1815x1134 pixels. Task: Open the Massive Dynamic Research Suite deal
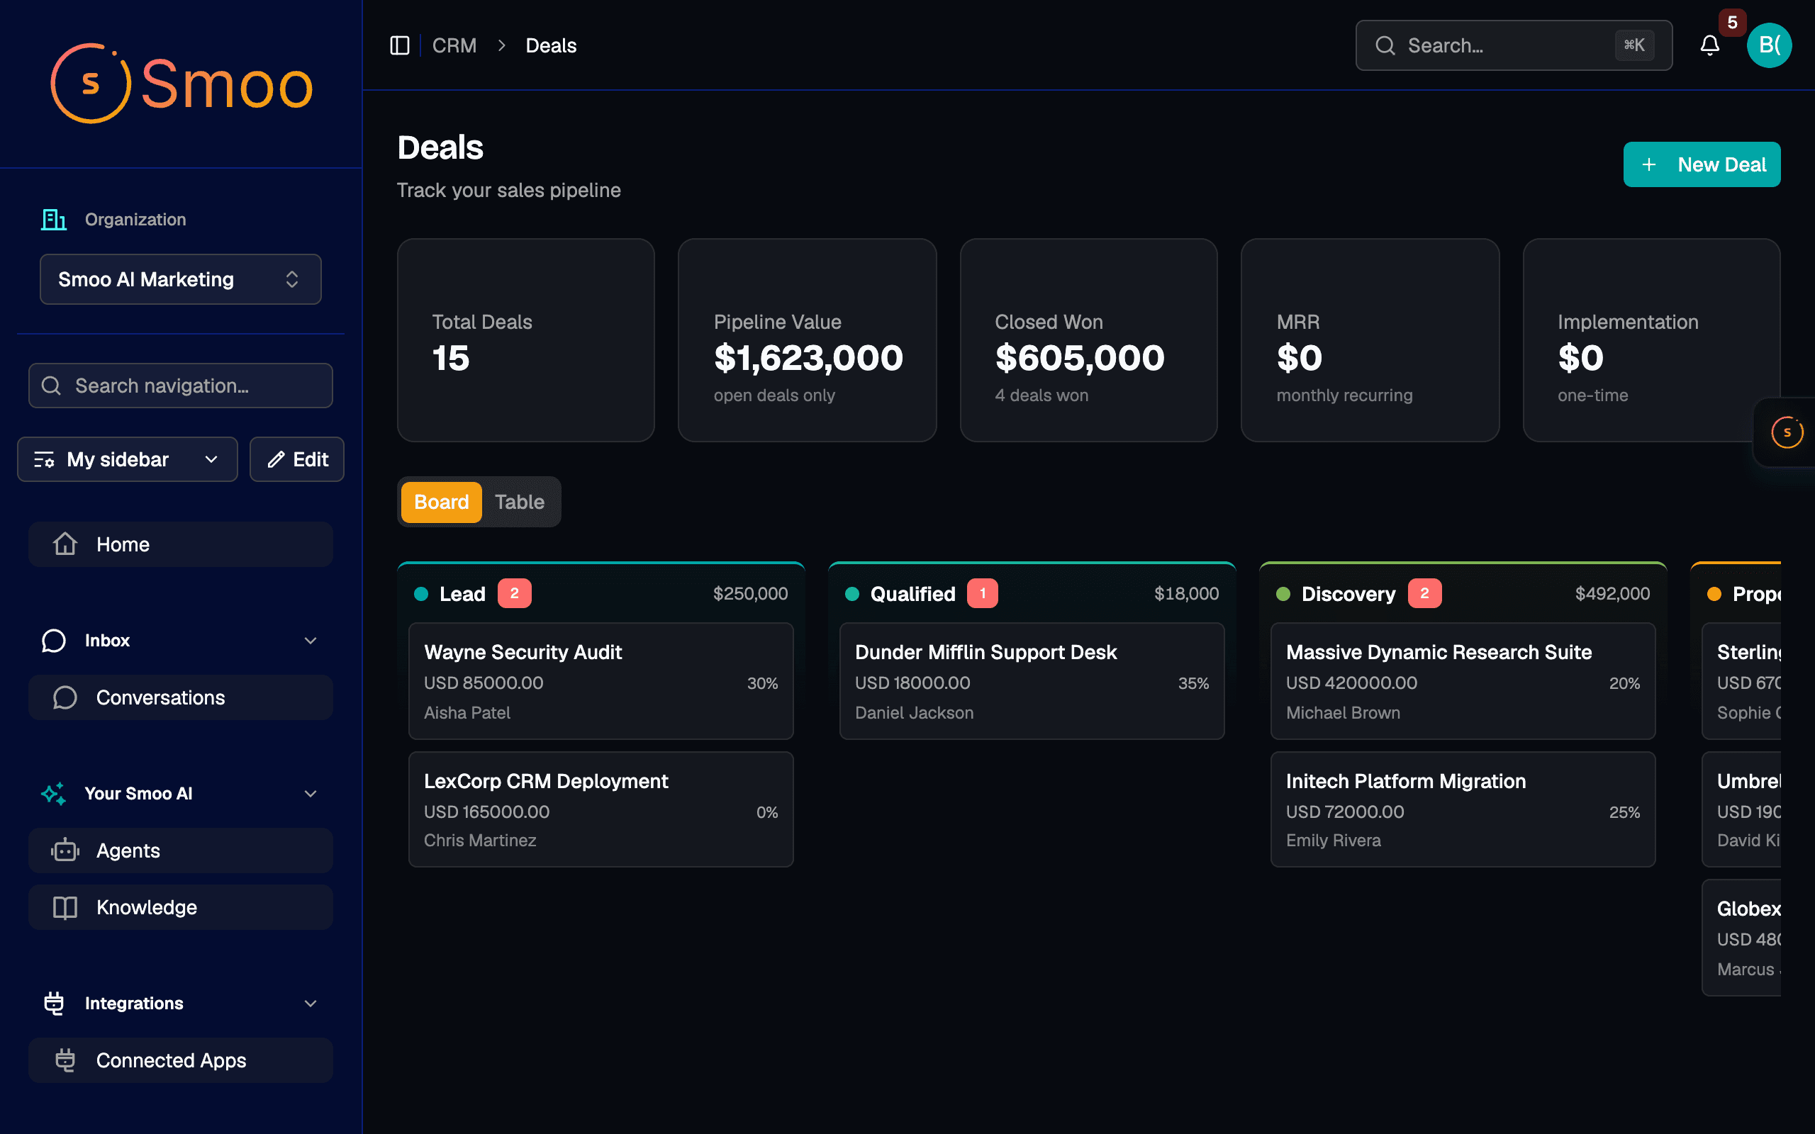coord(1463,681)
